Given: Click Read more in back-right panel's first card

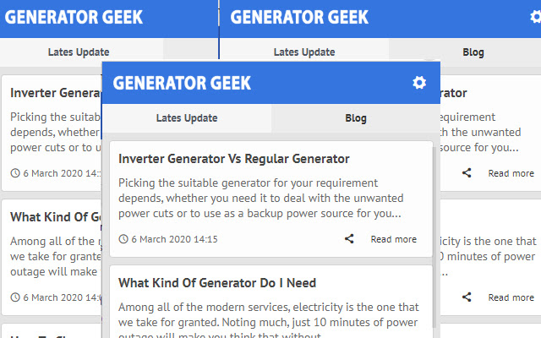Looking at the screenshot, I should coord(511,173).
